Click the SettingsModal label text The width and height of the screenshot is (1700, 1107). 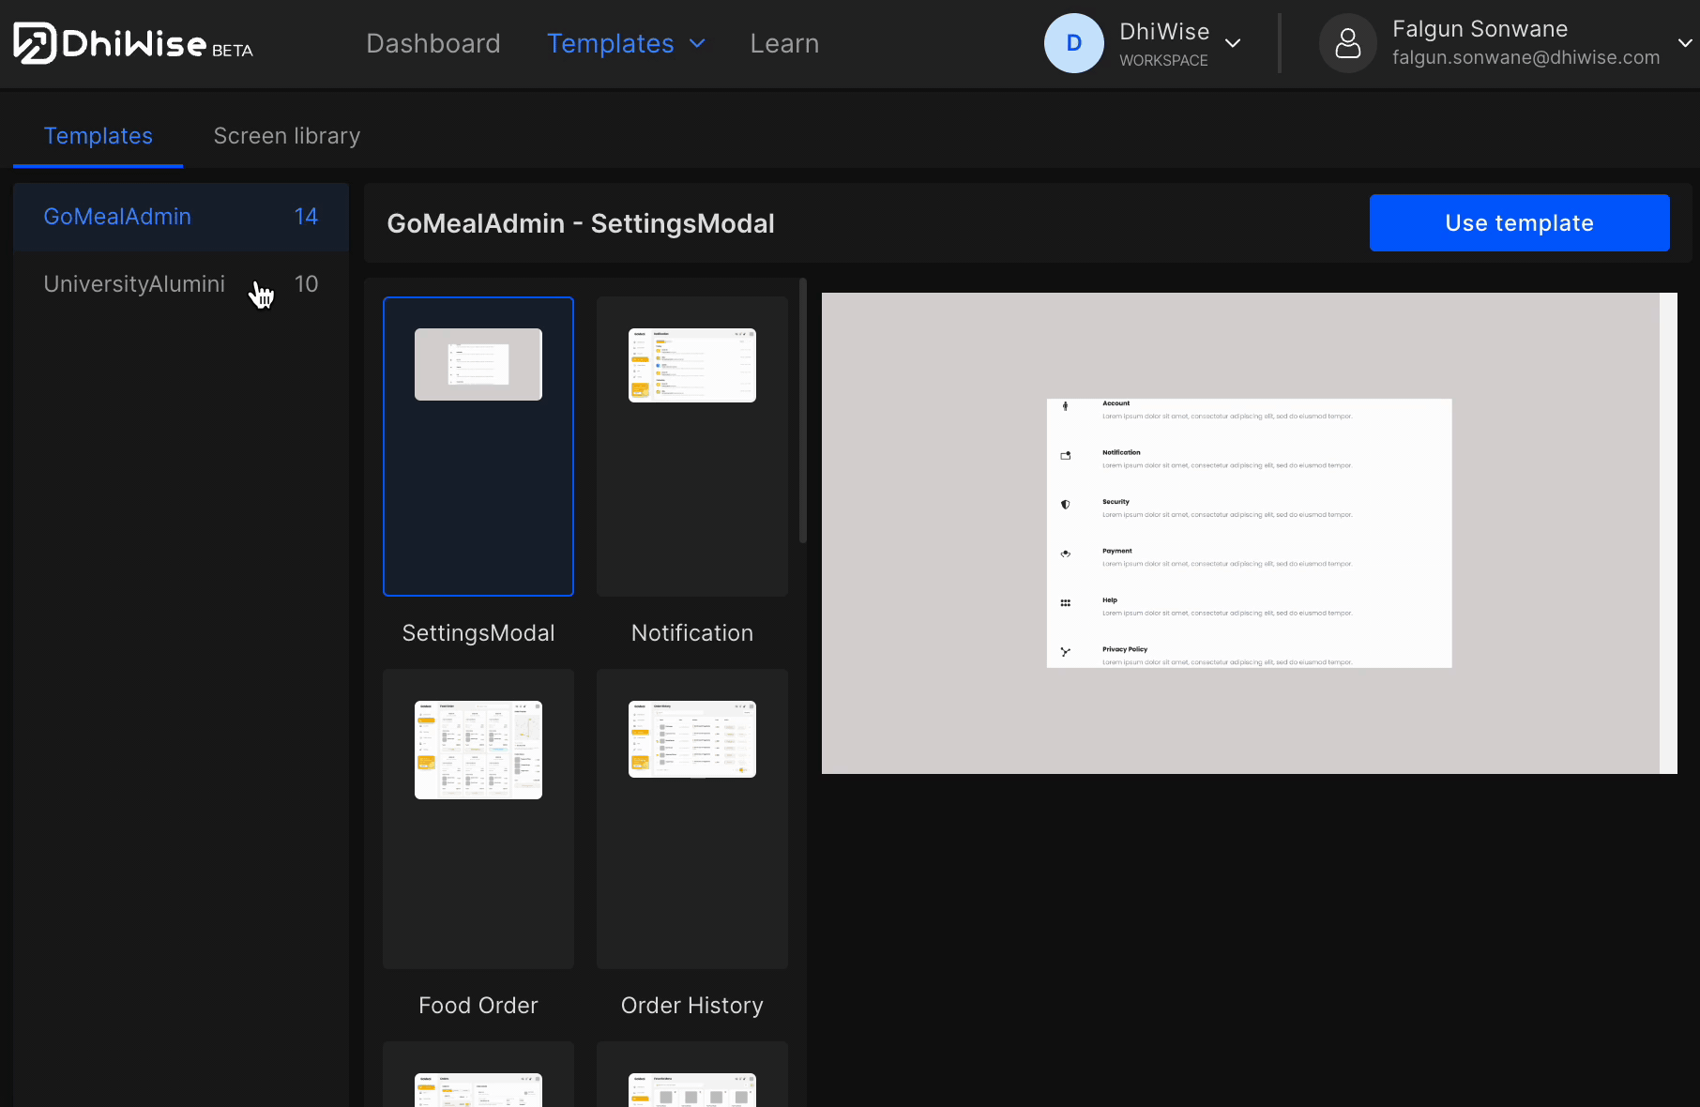pos(478,633)
